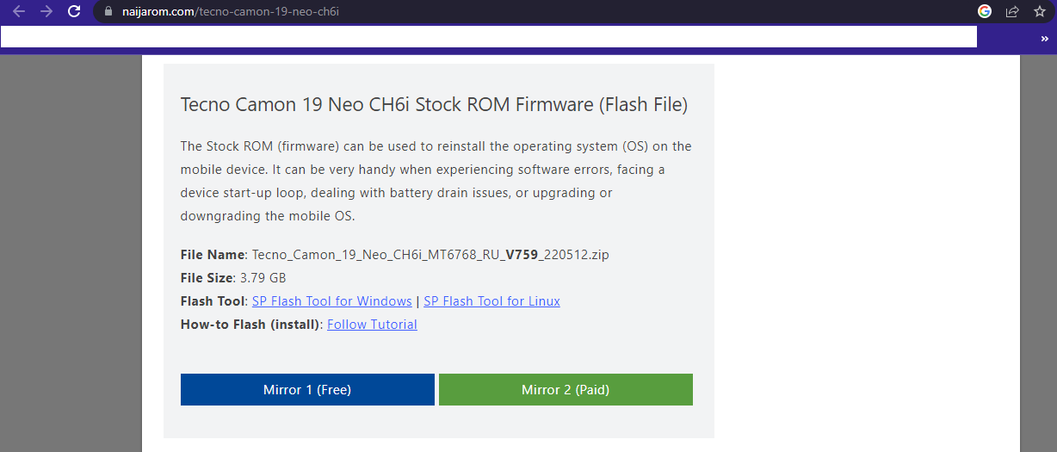The width and height of the screenshot is (1057, 452).
Task: Open the Follow Tutorial link
Action: pos(372,325)
